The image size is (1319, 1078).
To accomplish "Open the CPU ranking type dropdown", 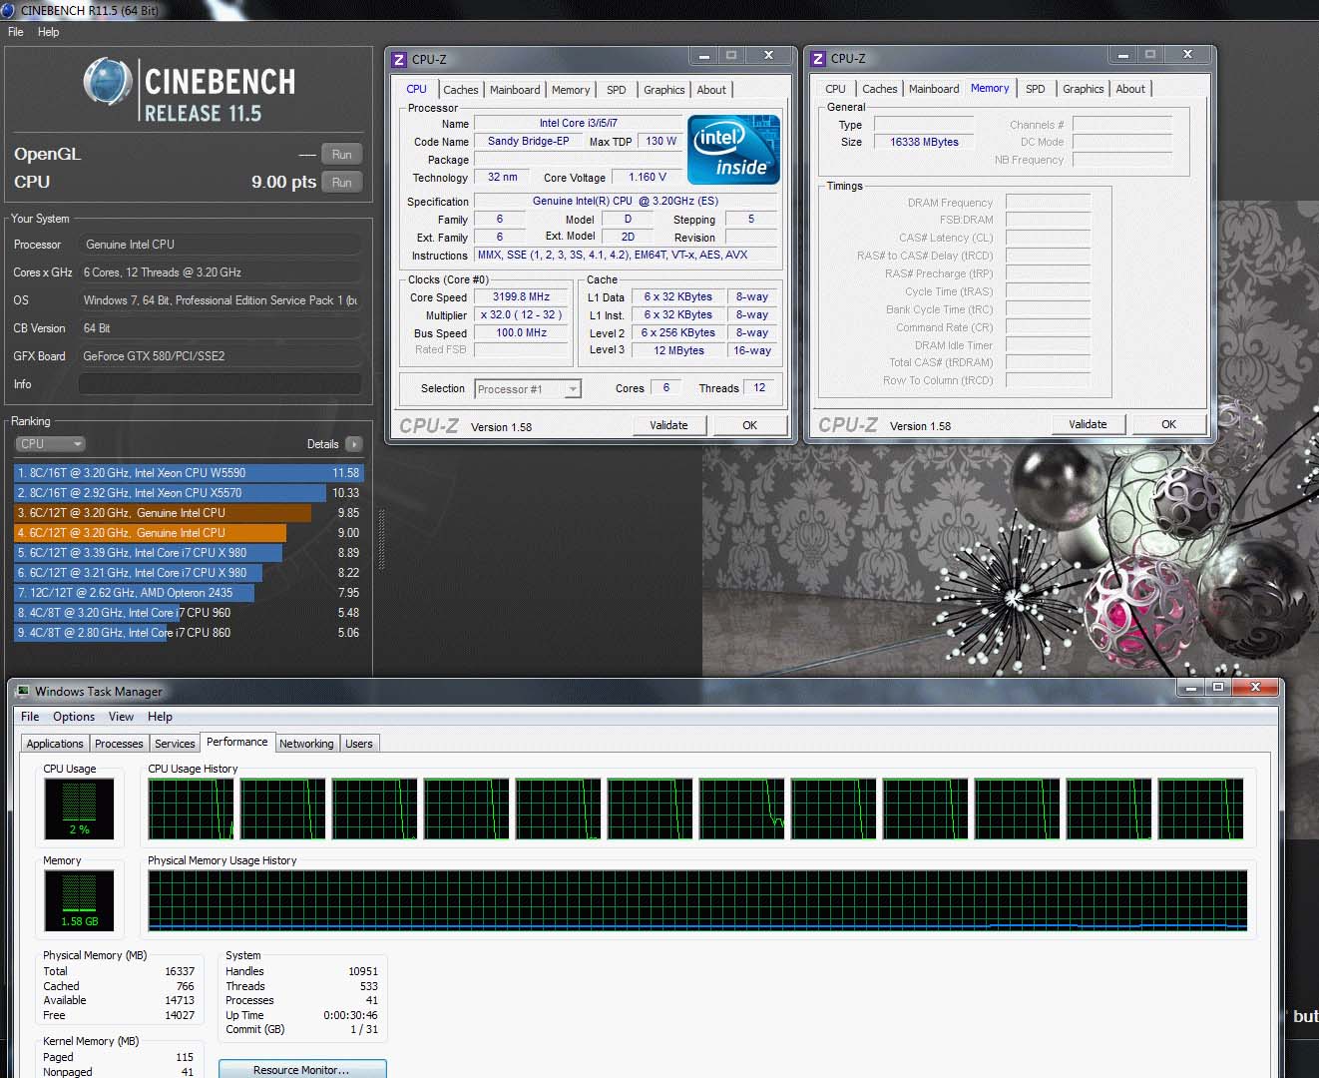I will [x=50, y=444].
